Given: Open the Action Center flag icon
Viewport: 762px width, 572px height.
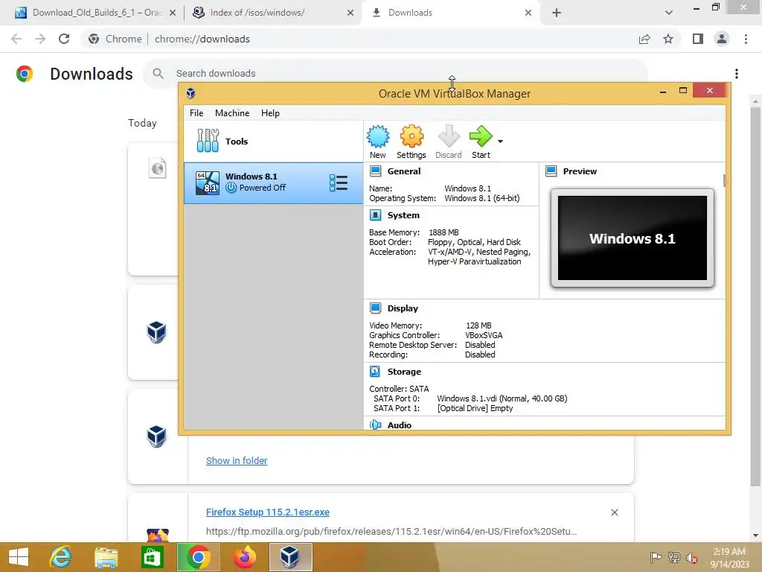Looking at the screenshot, I should point(656,557).
